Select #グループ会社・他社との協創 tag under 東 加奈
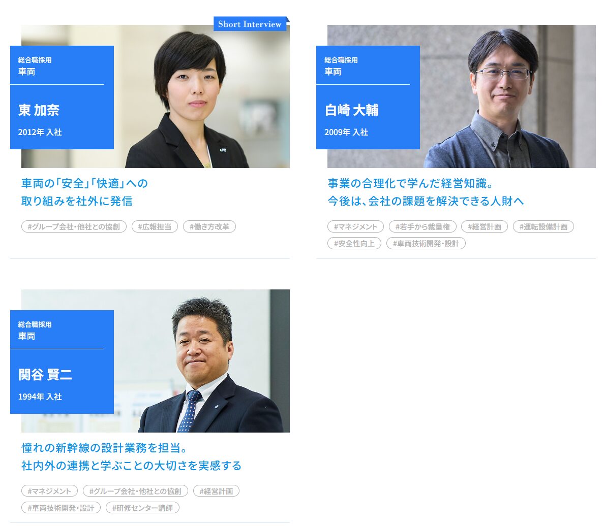The height and width of the screenshot is (526, 604). click(x=74, y=226)
